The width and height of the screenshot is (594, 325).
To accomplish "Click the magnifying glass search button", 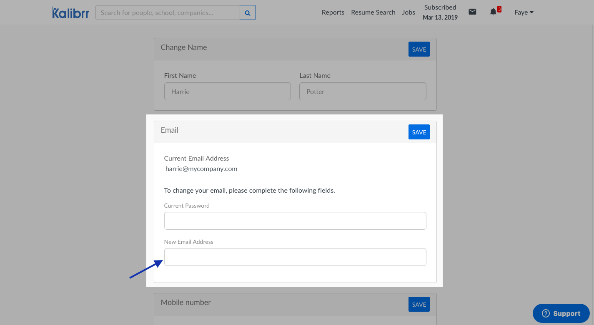I will 248,13.
